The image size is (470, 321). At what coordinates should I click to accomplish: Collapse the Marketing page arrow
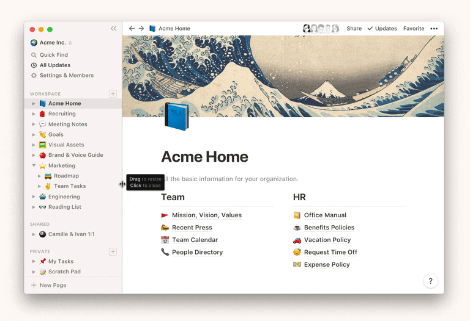point(34,165)
